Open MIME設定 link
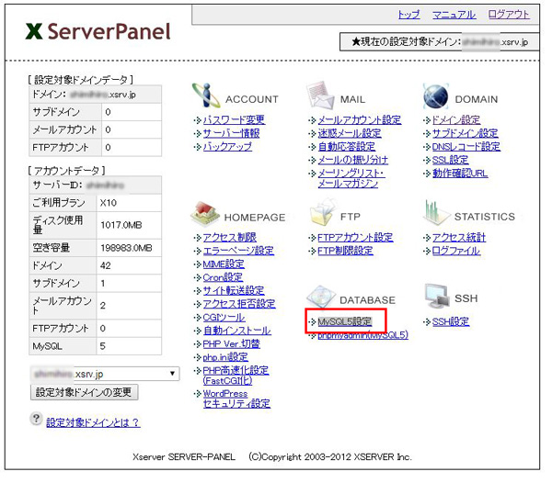 coord(224,264)
